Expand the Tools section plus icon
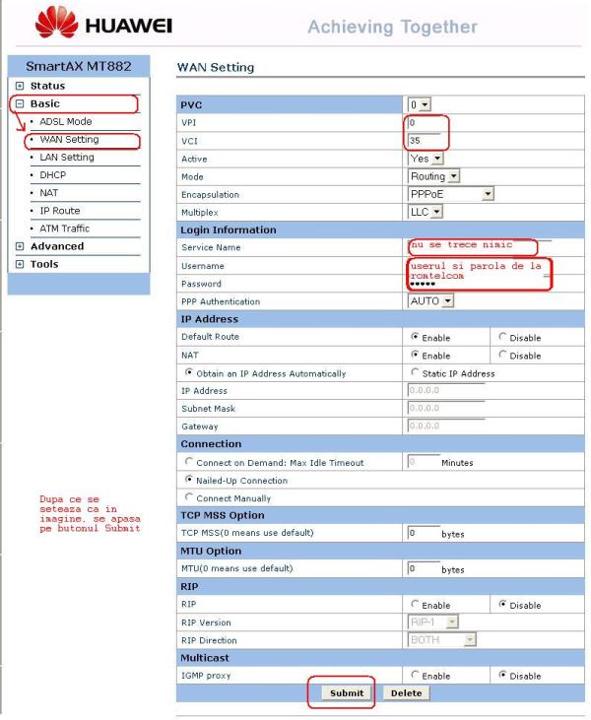The height and width of the screenshot is (720, 591). click(20, 265)
